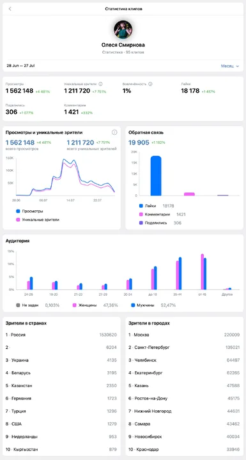The image size is (246, 460).
Task: Click the Новосибирск city row
Action: point(184,436)
